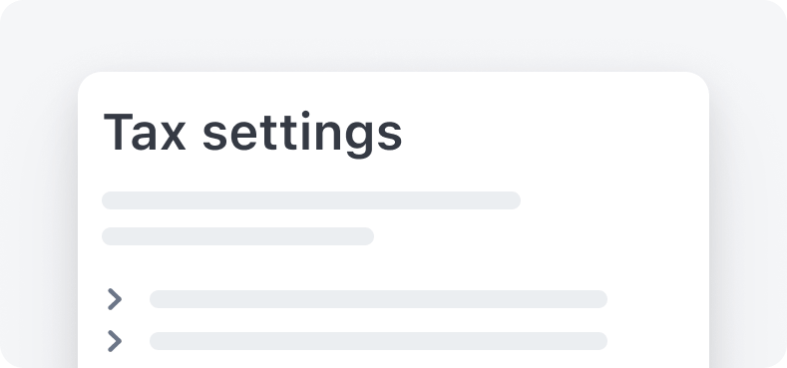Image resolution: width=787 pixels, height=368 pixels.
Task: Click the shorter description placeholder line
Action: coord(238,236)
